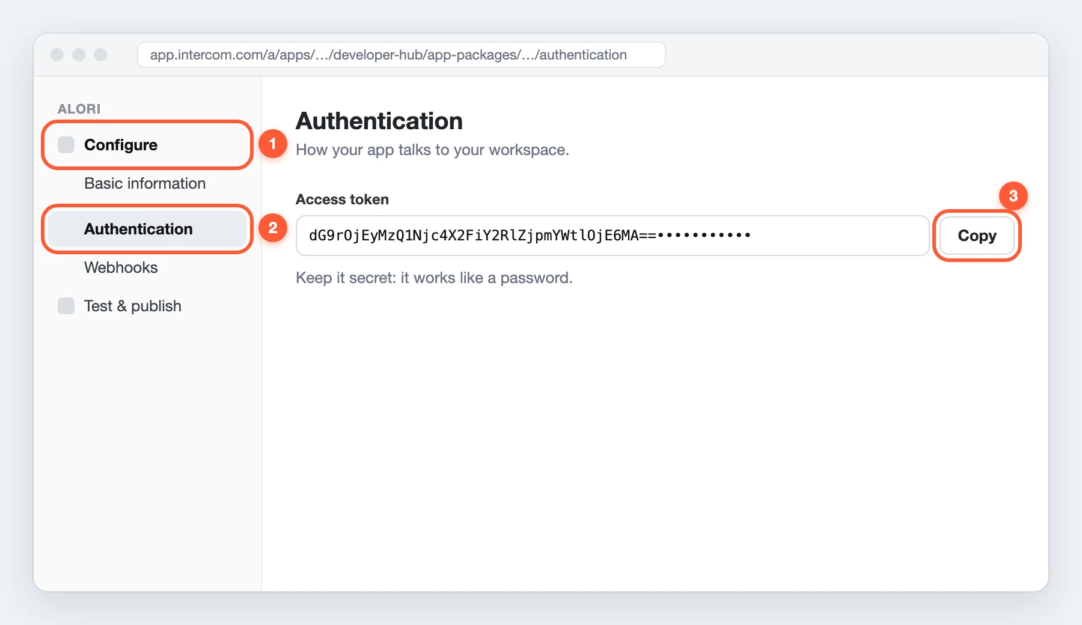Click the ALORI app name label
The width and height of the screenshot is (1082, 625).
[79, 109]
